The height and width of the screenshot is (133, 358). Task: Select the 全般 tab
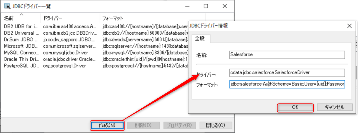click(201, 39)
